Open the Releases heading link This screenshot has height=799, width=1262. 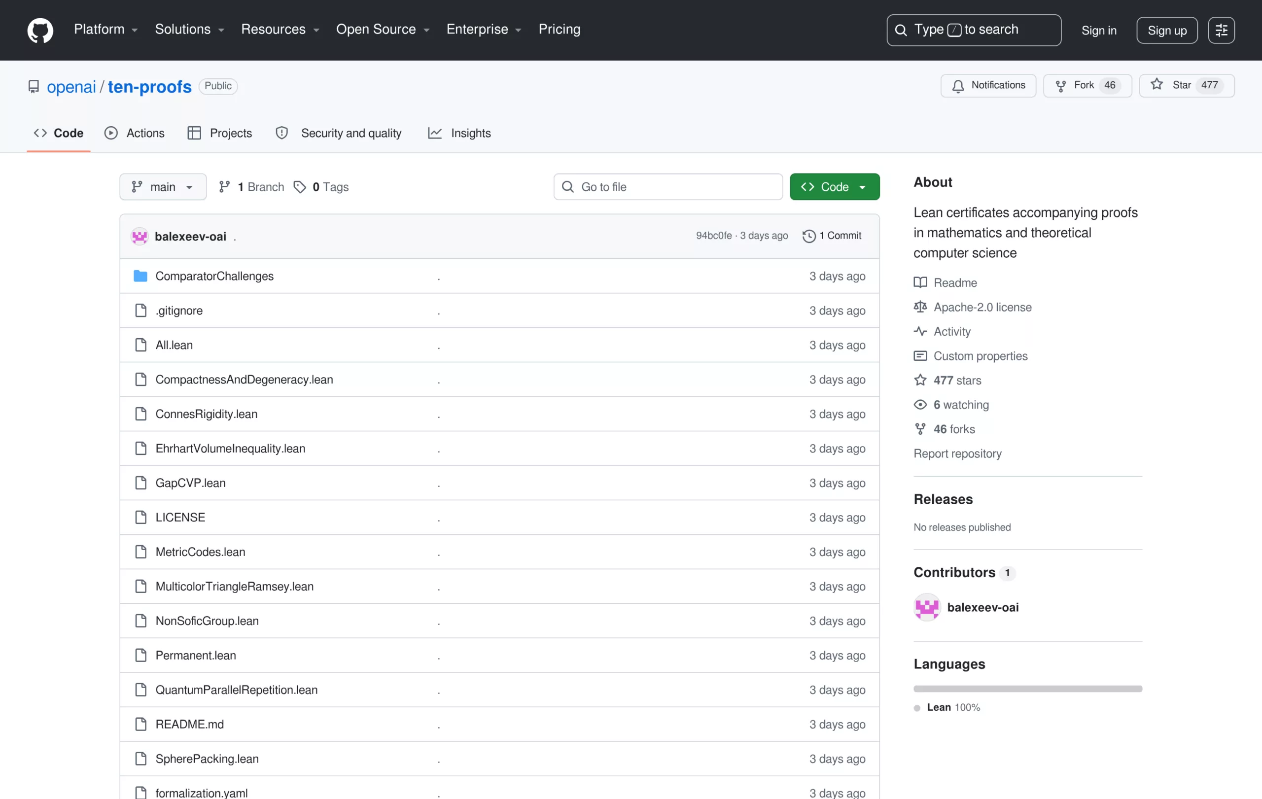(x=943, y=499)
